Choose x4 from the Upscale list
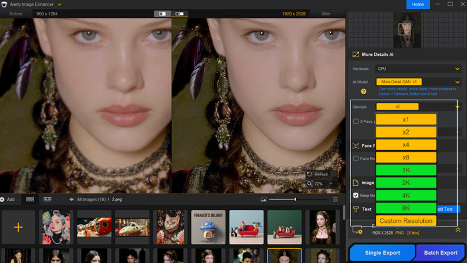 405,145
